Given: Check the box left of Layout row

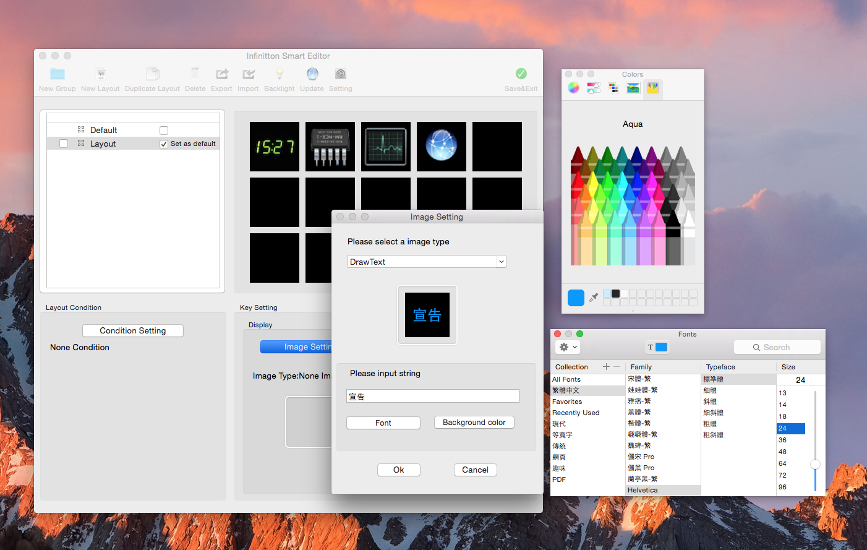Looking at the screenshot, I should (64, 144).
